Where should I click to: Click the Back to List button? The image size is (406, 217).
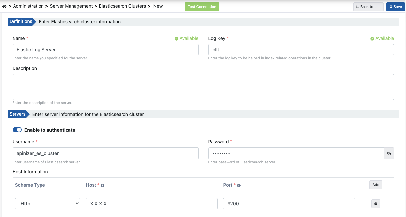pos(368,7)
